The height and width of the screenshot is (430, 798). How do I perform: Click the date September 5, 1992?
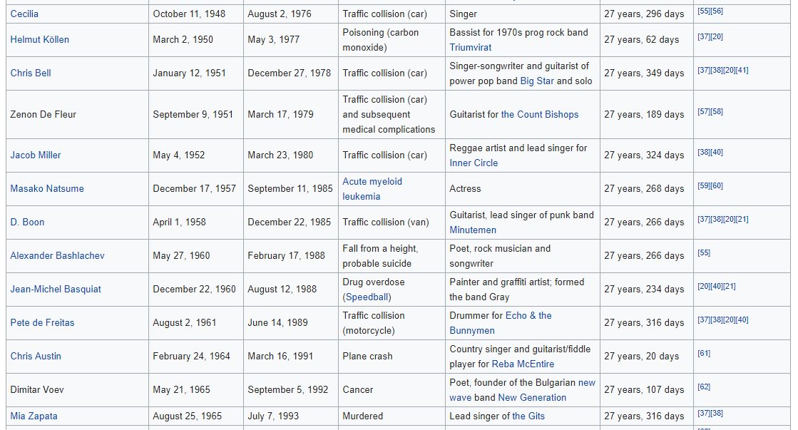tap(288, 390)
